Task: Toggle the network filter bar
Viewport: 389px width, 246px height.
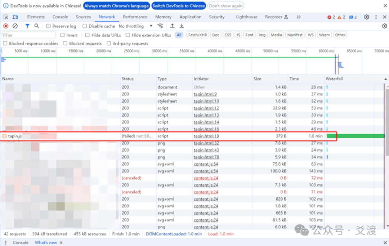Action: 27,26
